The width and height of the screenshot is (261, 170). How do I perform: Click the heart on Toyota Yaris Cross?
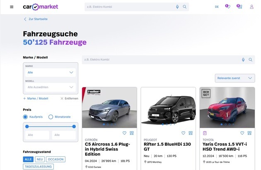point(242,133)
